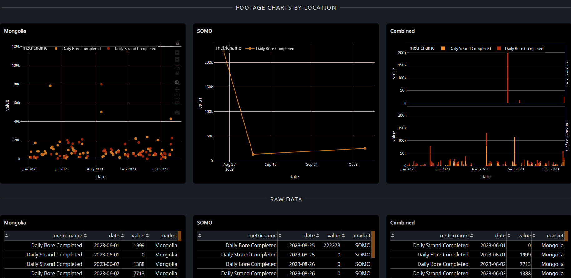This screenshot has height=278, width=571.
Task: Click first 2023-08-26 date cell in SOMO table
Action: [x=296, y=264]
